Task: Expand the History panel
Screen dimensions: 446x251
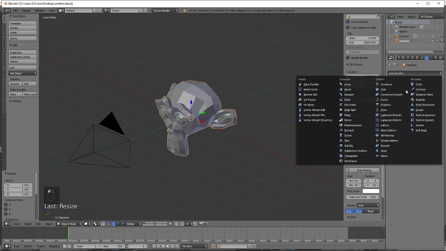Action: (x=10, y=101)
